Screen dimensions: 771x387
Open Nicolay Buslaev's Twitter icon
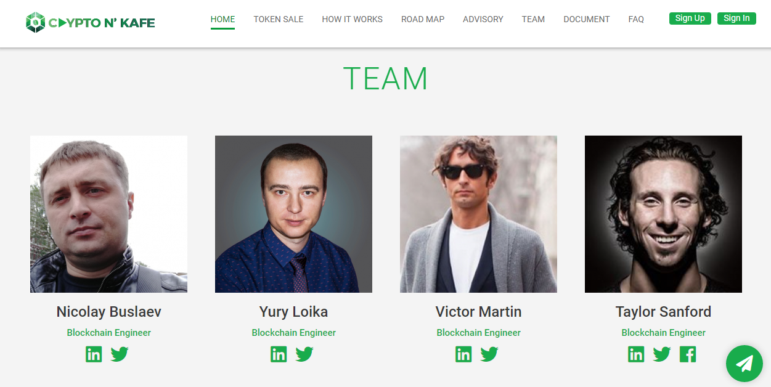120,354
